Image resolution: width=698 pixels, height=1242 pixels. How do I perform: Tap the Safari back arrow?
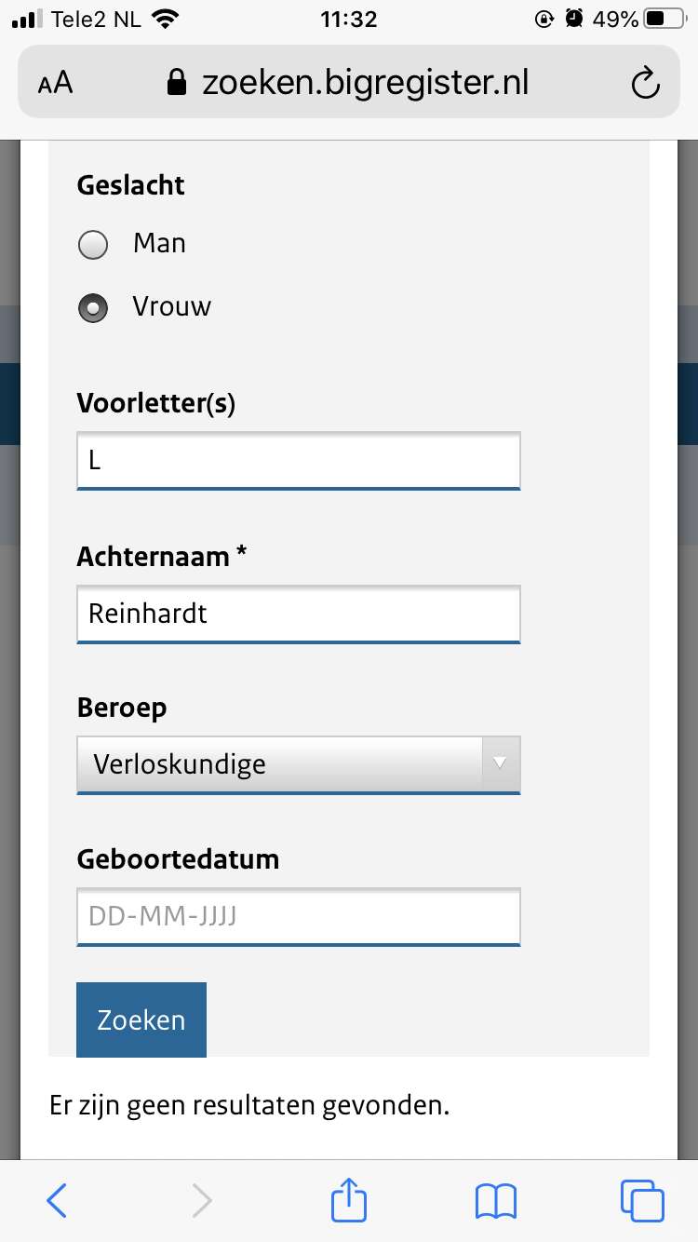click(x=57, y=1200)
